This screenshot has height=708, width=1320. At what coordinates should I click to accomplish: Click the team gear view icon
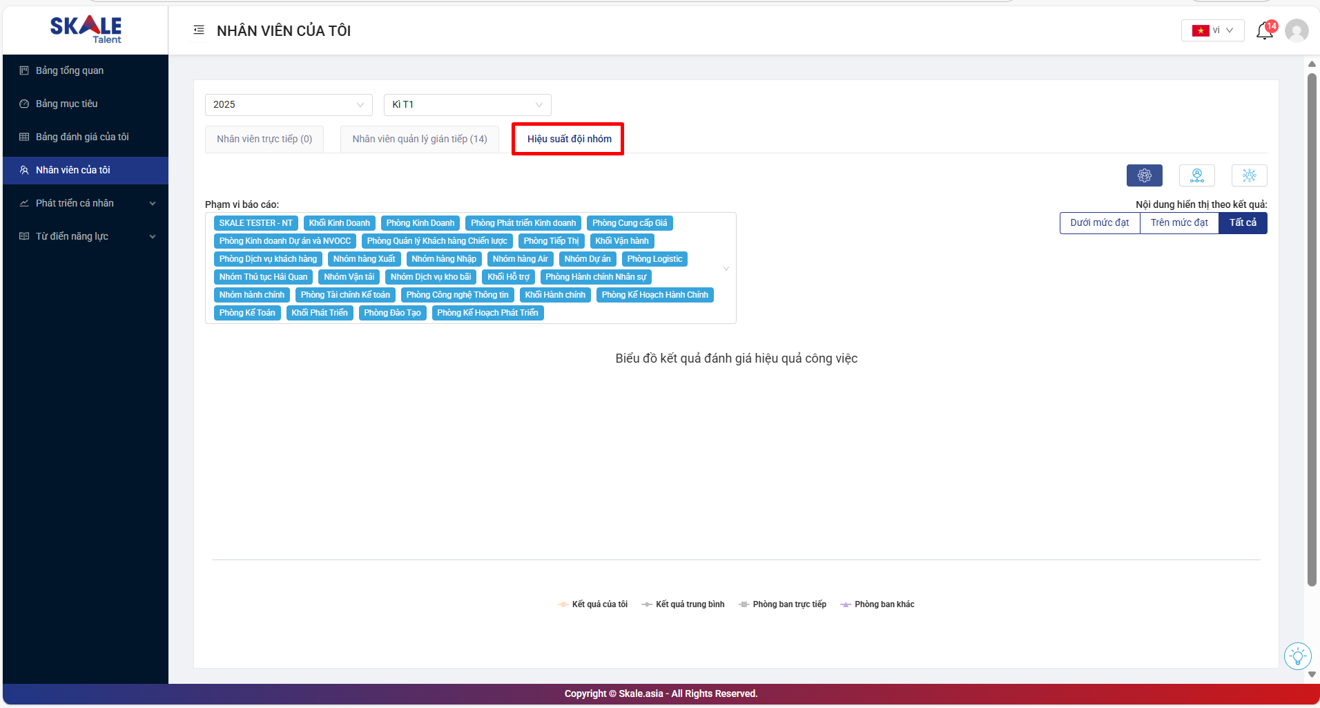coord(1144,175)
